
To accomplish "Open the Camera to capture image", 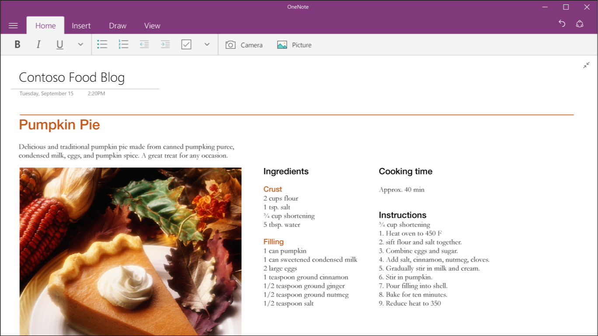I will point(244,45).
